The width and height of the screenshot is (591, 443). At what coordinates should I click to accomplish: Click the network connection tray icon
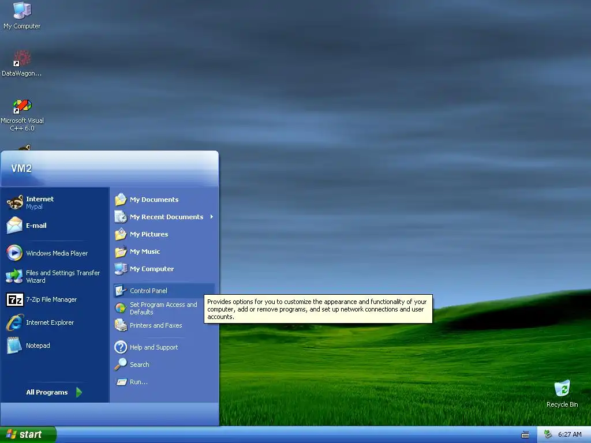pyautogui.click(x=548, y=434)
